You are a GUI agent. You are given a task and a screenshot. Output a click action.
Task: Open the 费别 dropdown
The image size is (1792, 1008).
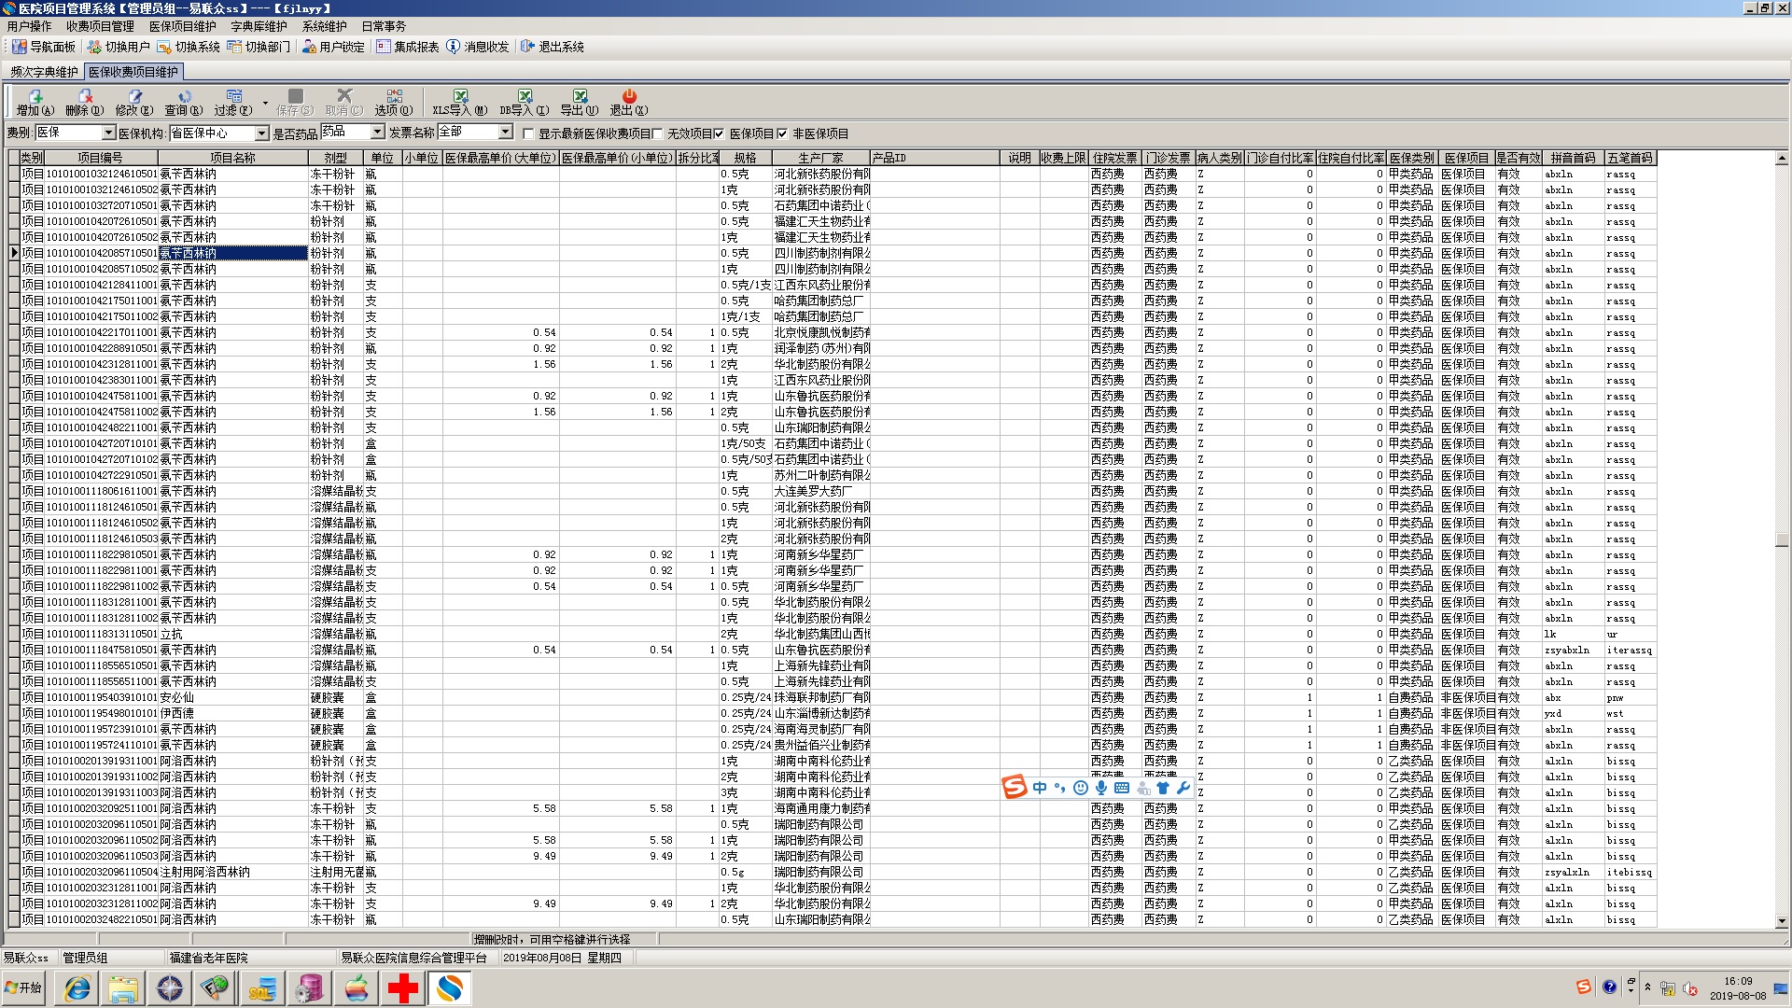click(108, 133)
